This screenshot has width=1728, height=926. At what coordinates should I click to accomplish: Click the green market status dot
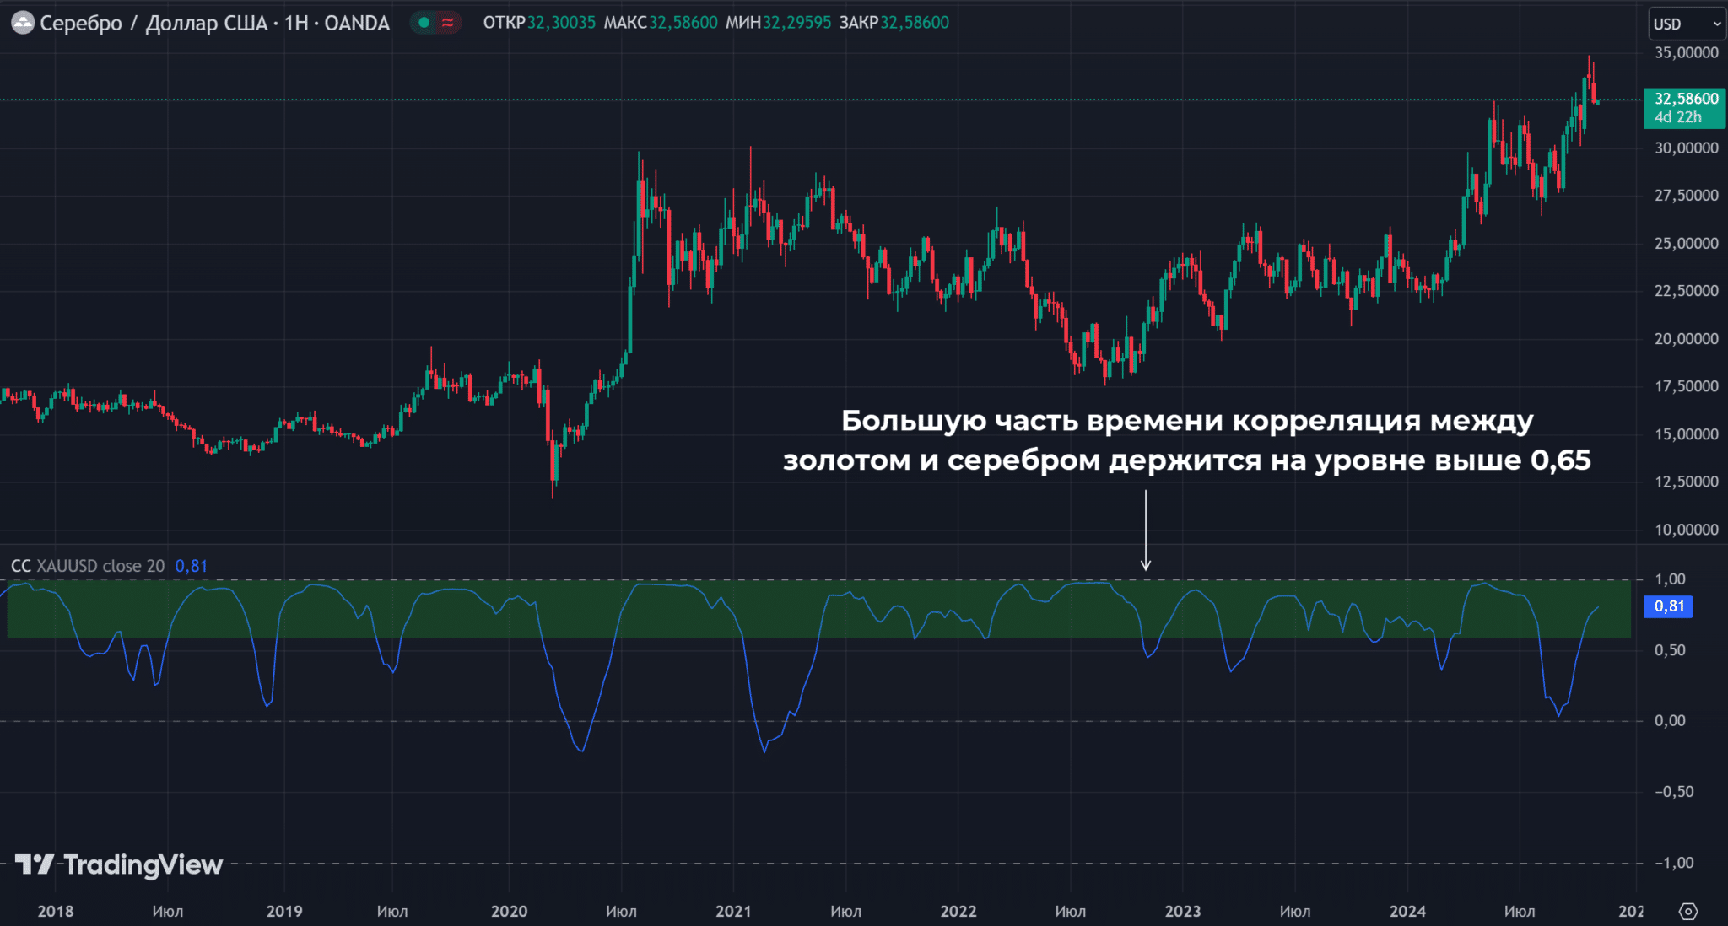click(424, 23)
